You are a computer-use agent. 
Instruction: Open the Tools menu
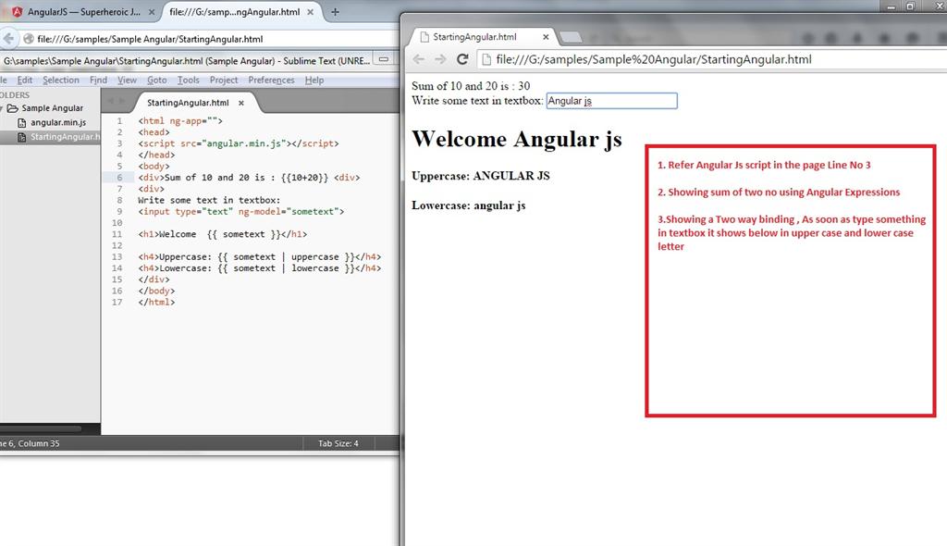point(188,80)
